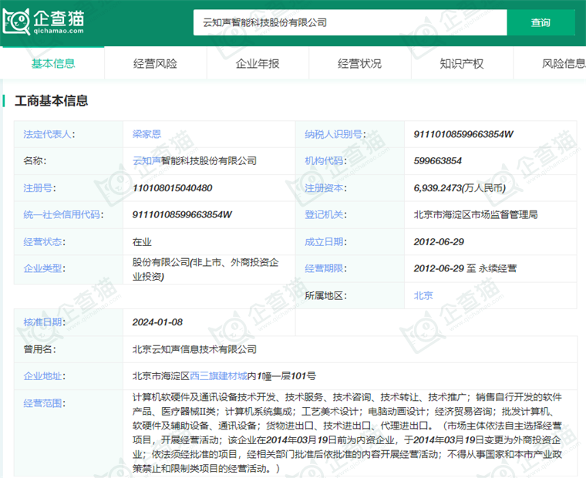Click the 在业 status value
The image size is (586, 478).
click(142, 242)
